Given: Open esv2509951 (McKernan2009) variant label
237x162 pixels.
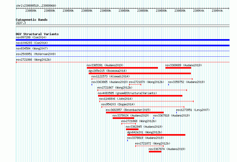Looking at the screenshot, I should pos(36,54).
